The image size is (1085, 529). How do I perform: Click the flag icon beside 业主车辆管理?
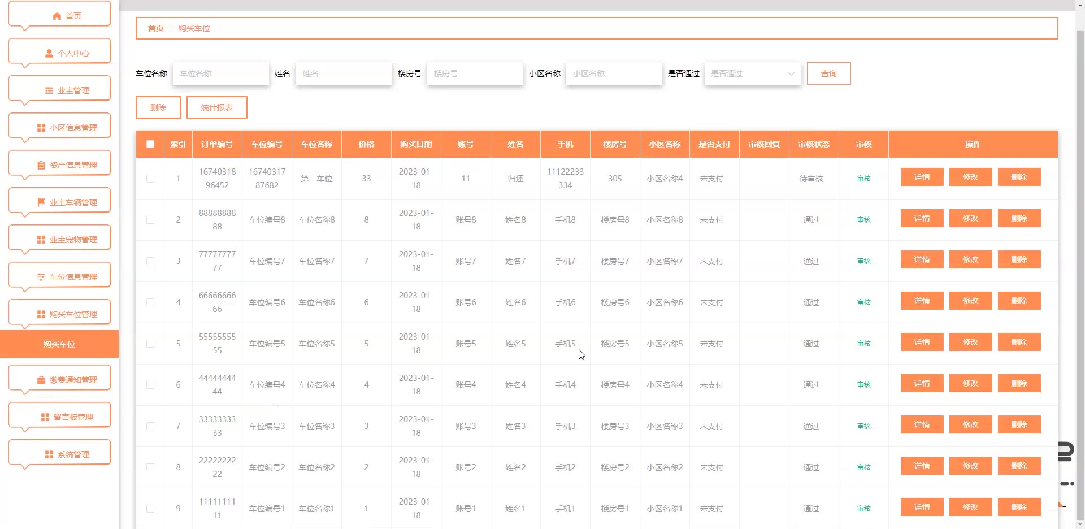coord(41,202)
